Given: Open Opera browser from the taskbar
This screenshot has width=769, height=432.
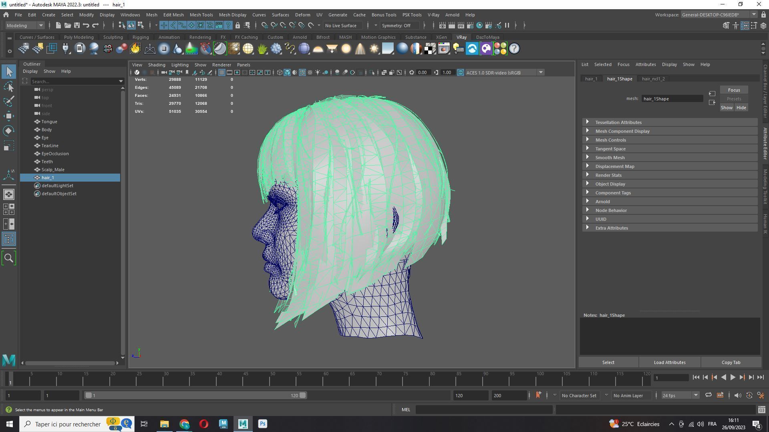Looking at the screenshot, I should 203,424.
